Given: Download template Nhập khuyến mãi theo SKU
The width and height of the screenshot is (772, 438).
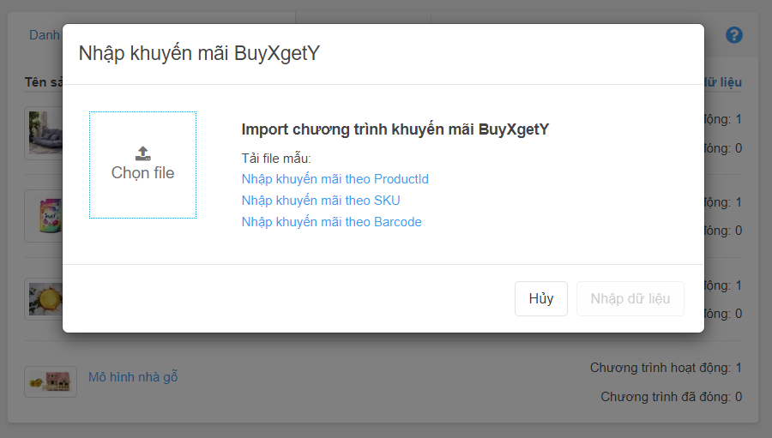Looking at the screenshot, I should point(321,201).
